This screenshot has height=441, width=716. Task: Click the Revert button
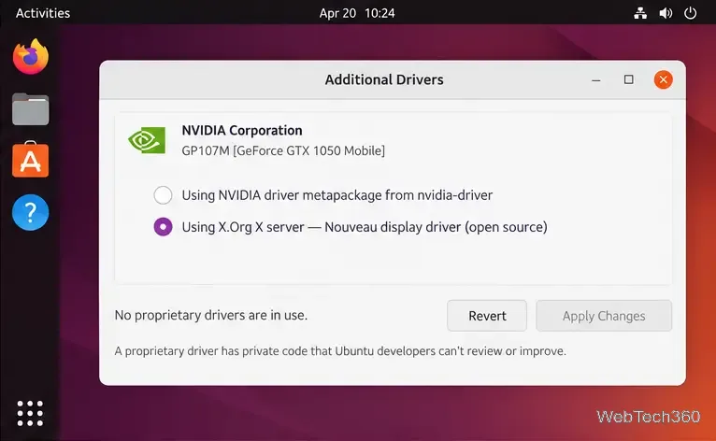pos(487,316)
